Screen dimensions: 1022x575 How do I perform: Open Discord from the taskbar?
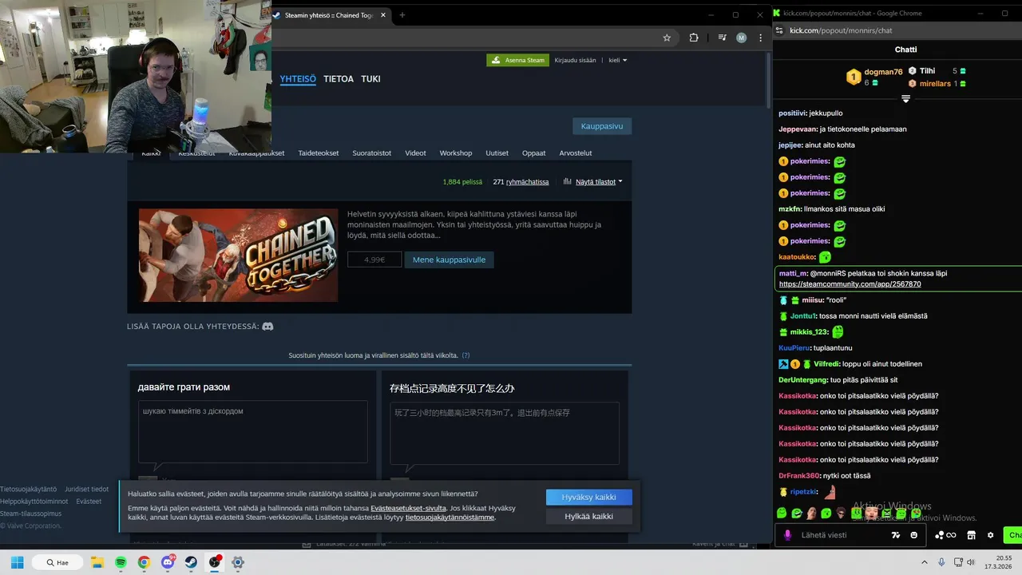click(168, 562)
